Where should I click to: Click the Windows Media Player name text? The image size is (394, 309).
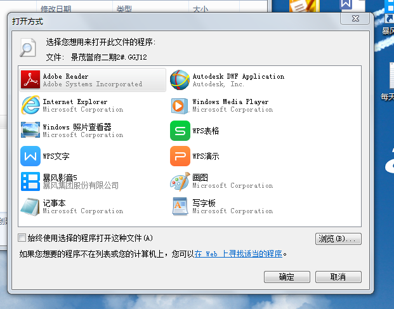click(x=230, y=102)
